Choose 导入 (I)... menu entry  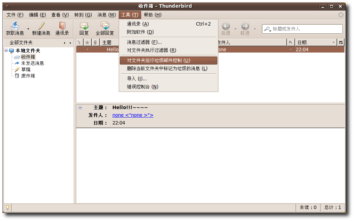pyautogui.click(x=169, y=79)
